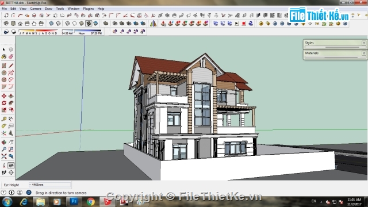Screen dimensions: 368x207
Task: Select the Protractor tool
Action: click(x=4, y=126)
